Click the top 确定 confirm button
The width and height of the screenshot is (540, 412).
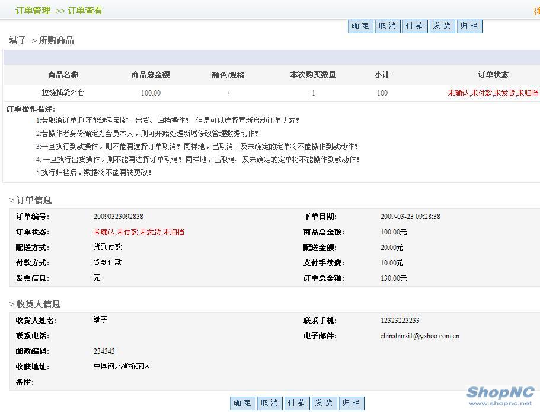coord(360,26)
